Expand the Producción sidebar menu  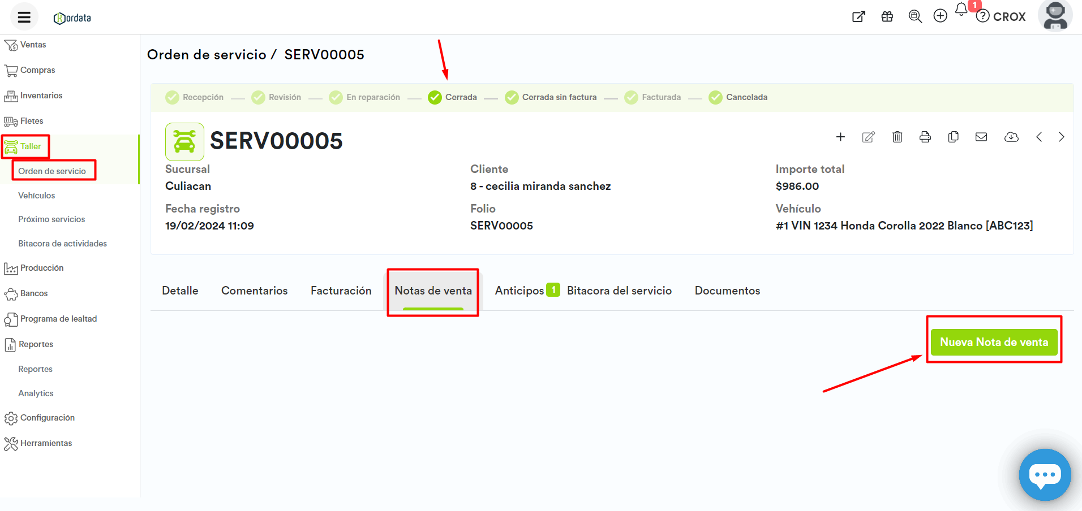point(41,268)
